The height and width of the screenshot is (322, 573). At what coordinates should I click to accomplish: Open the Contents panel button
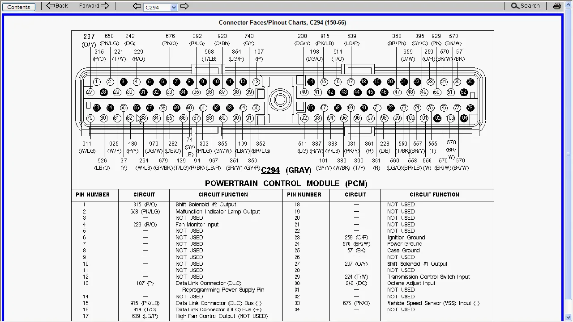coord(18,7)
